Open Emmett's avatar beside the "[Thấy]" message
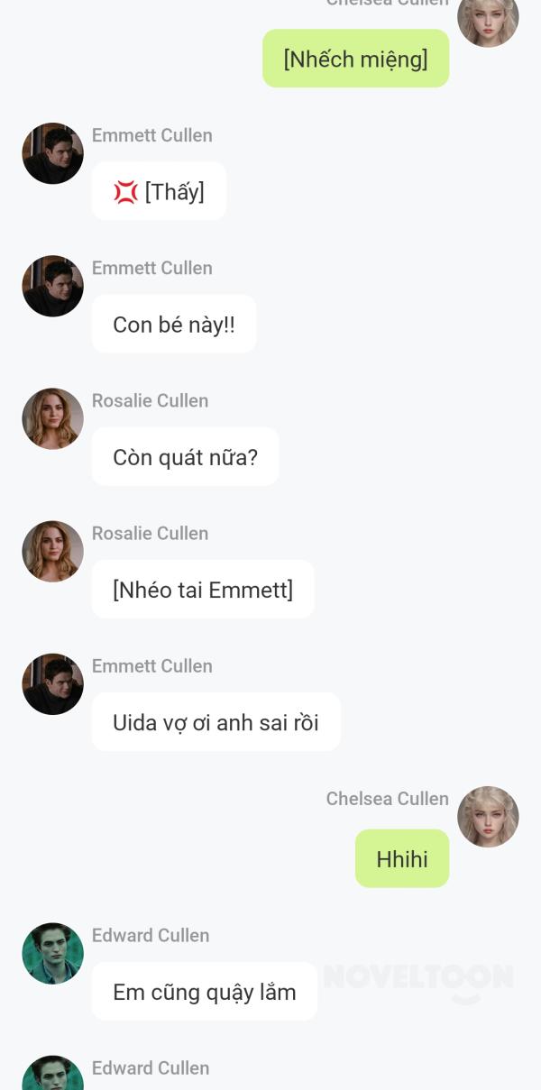This screenshot has width=541, height=1090. 52,153
